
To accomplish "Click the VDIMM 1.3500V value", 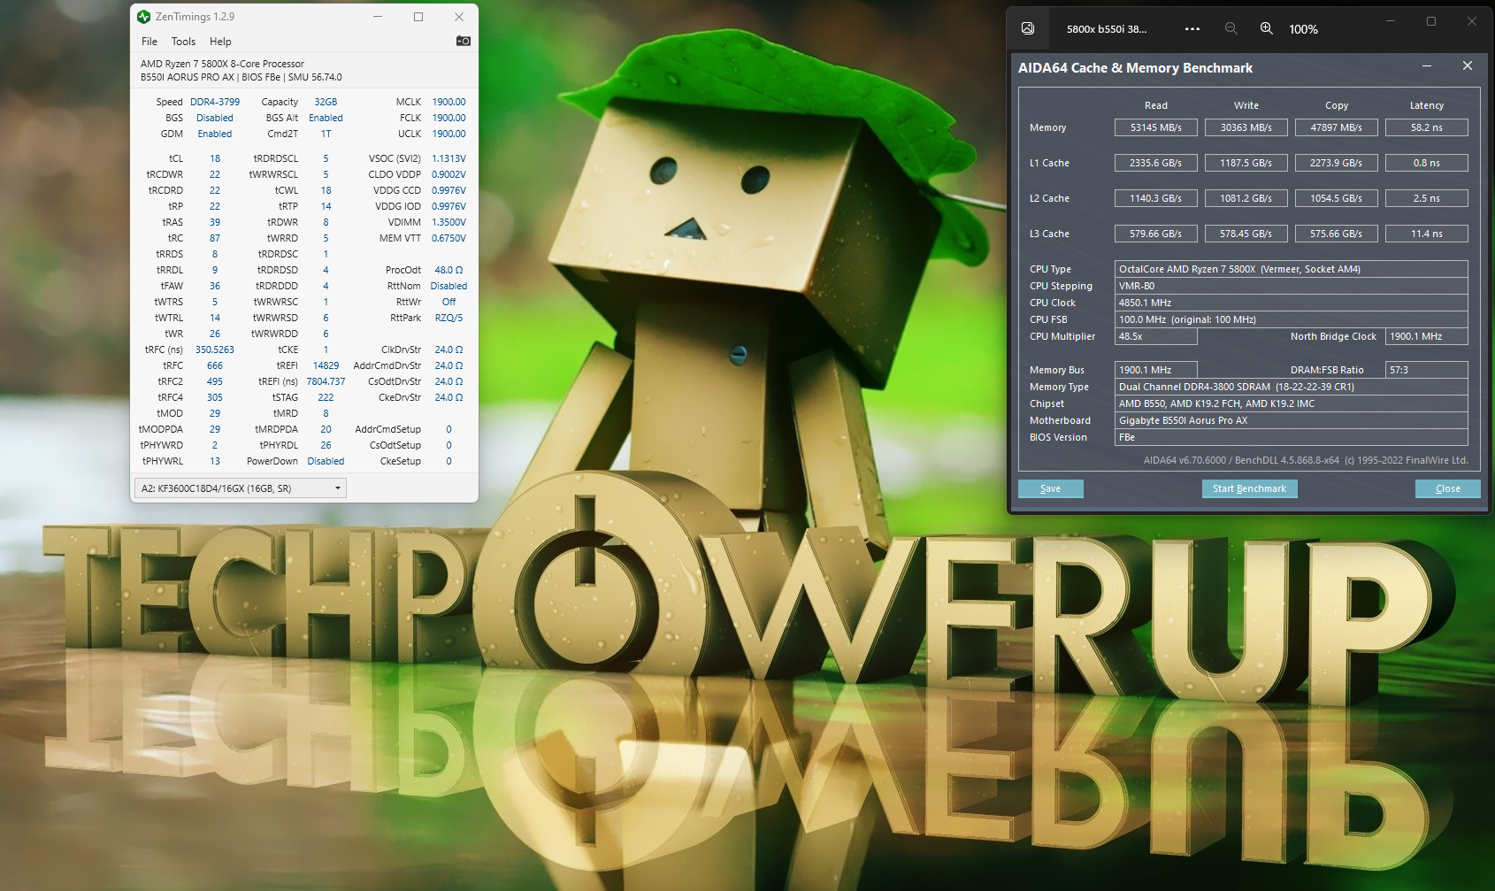I will click(x=448, y=222).
